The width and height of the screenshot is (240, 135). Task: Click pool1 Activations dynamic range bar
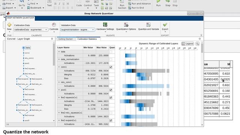click(146, 94)
